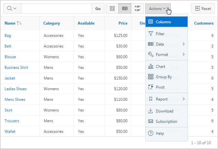Click the Reset button
This screenshot has width=218, height=149.
point(203,9)
